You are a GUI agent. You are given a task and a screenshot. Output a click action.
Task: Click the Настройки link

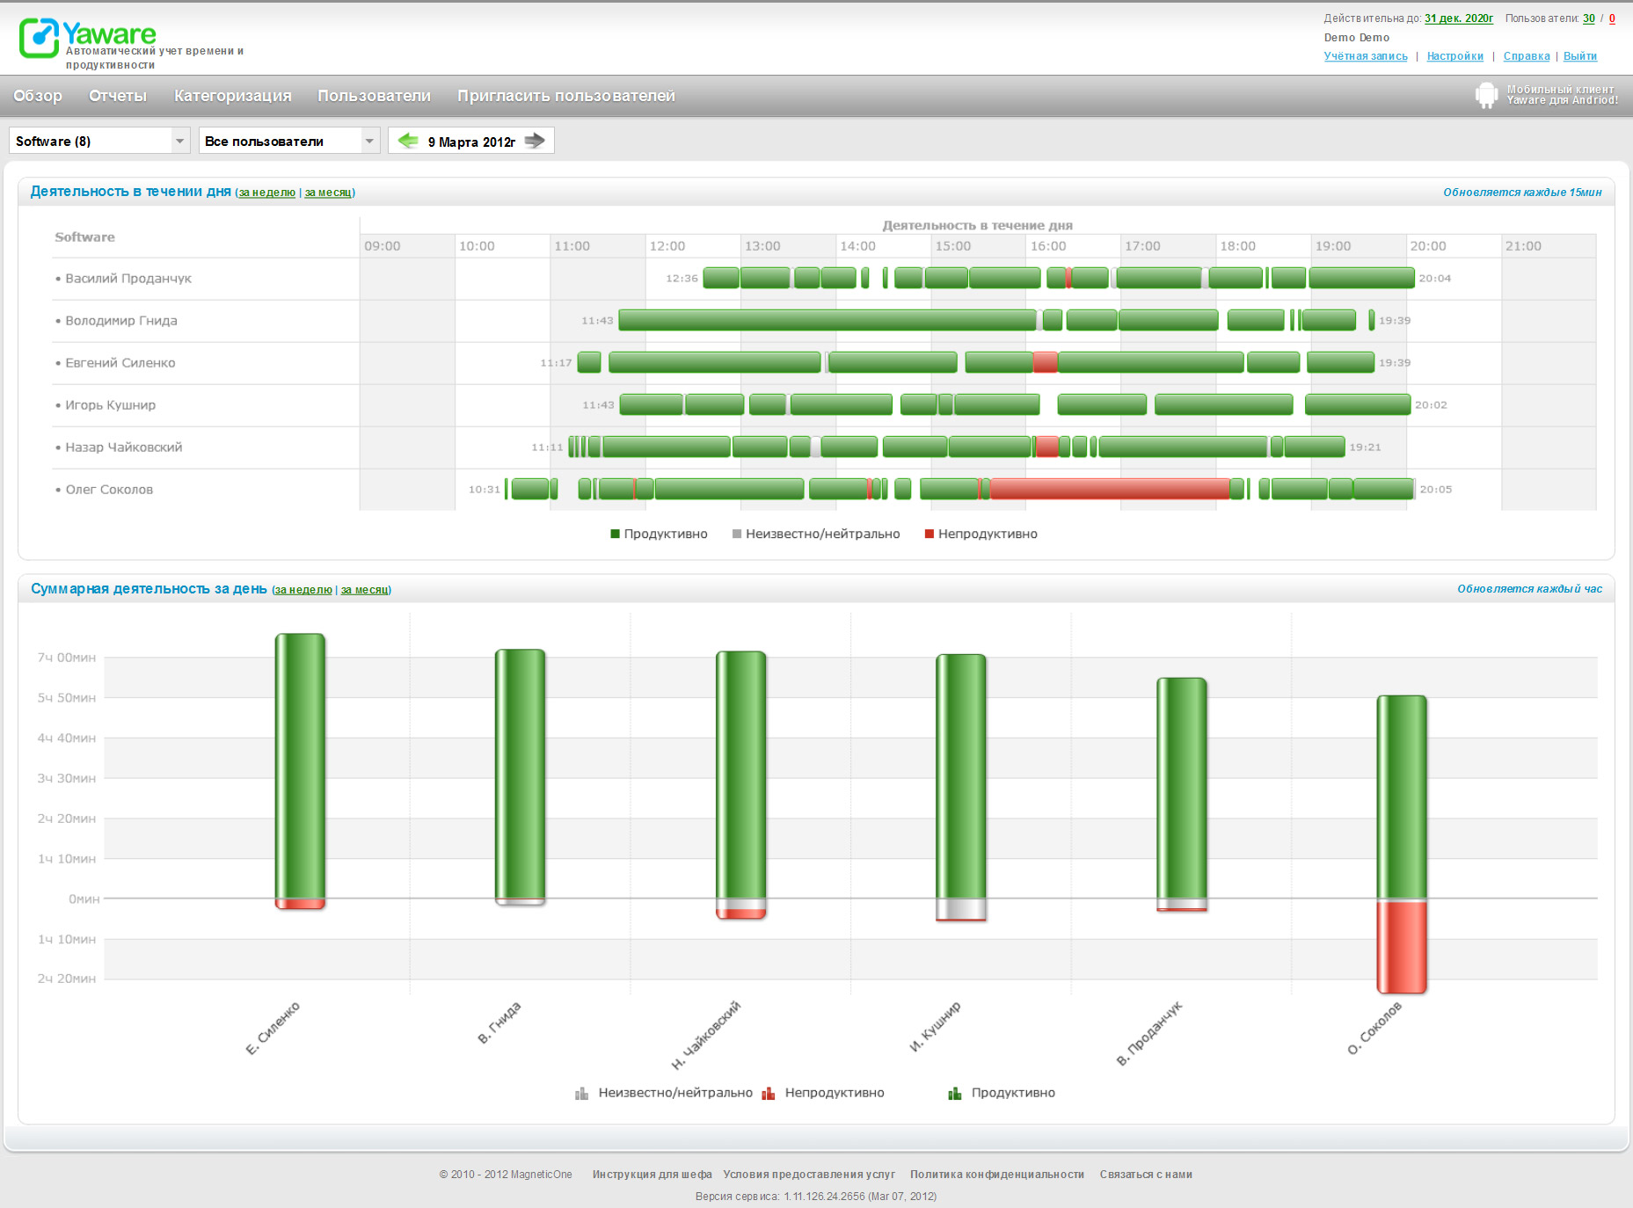(x=1454, y=56)
